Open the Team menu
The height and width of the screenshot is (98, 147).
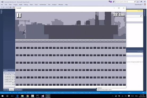point(31,5)
